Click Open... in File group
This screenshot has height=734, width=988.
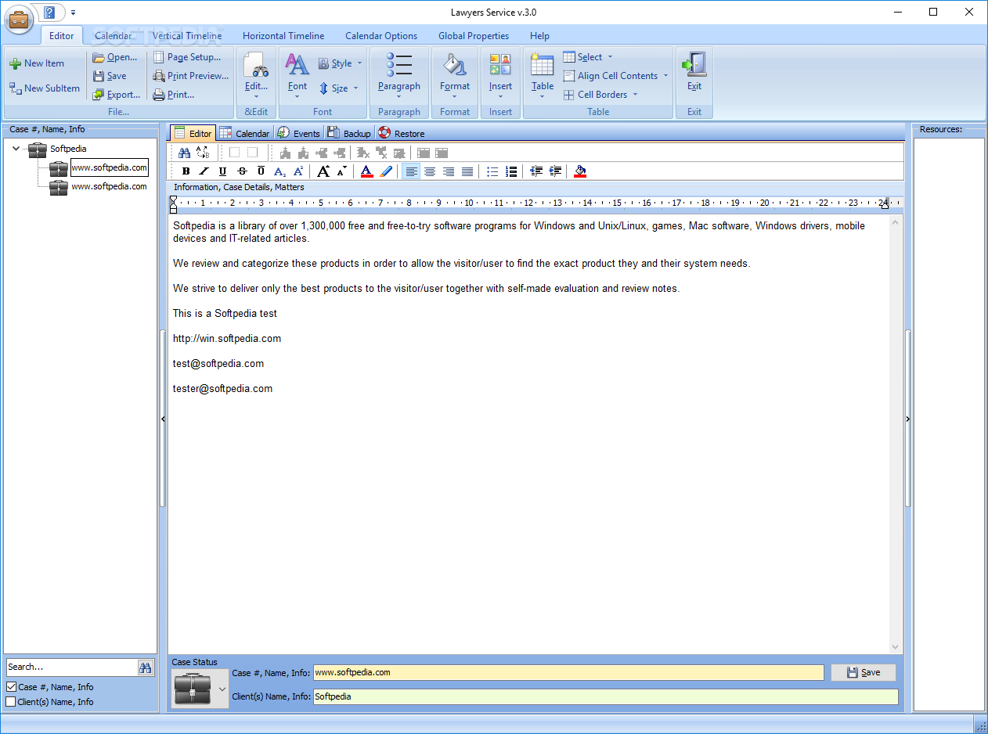115,57
